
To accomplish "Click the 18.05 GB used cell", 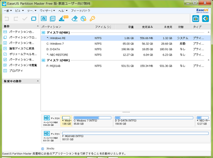I will 148,49.
